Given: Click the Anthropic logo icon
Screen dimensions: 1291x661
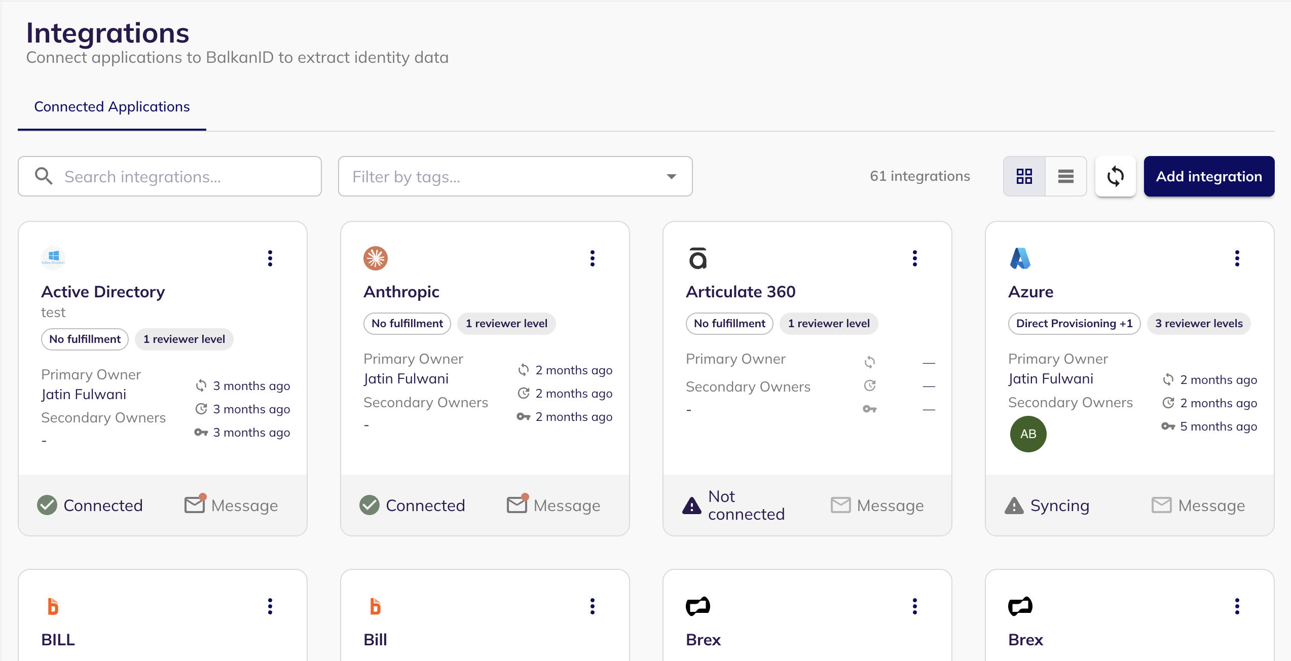Looking at the screenshot, I should pyautogui.click(x=376, y=258).
